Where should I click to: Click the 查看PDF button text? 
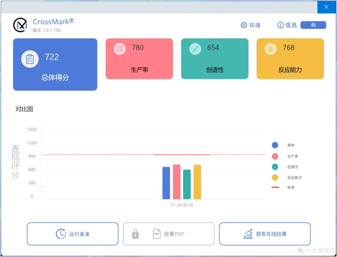click(x=174, y=234)
